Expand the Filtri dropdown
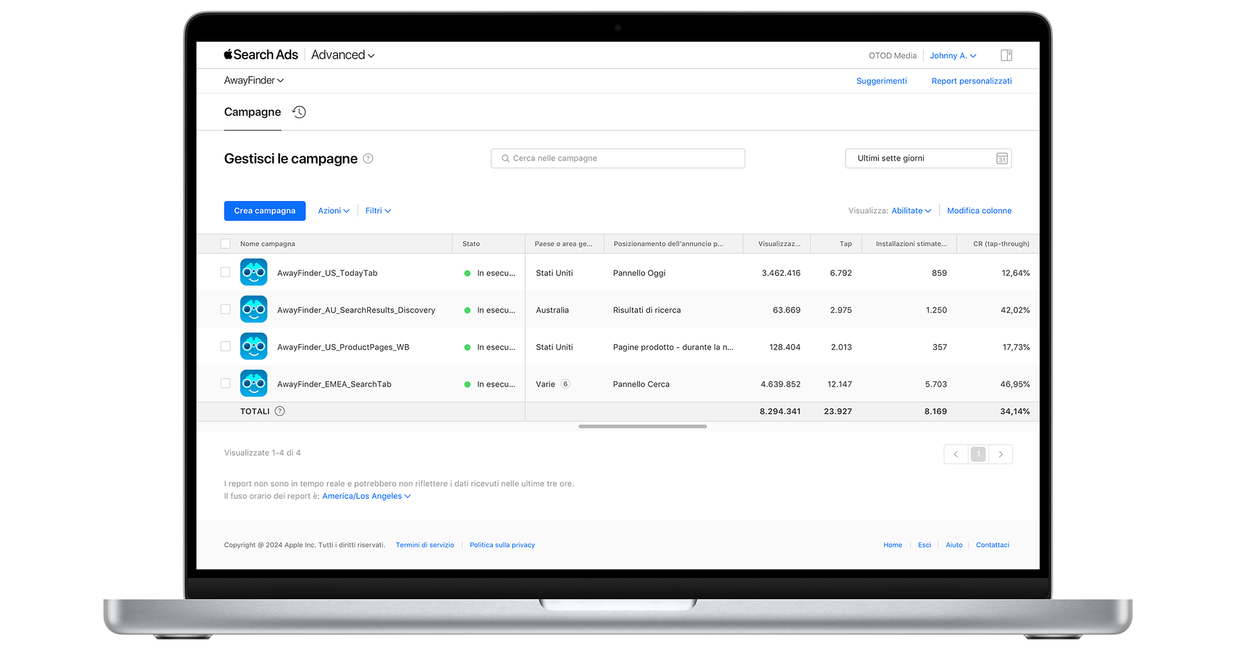 378,211
